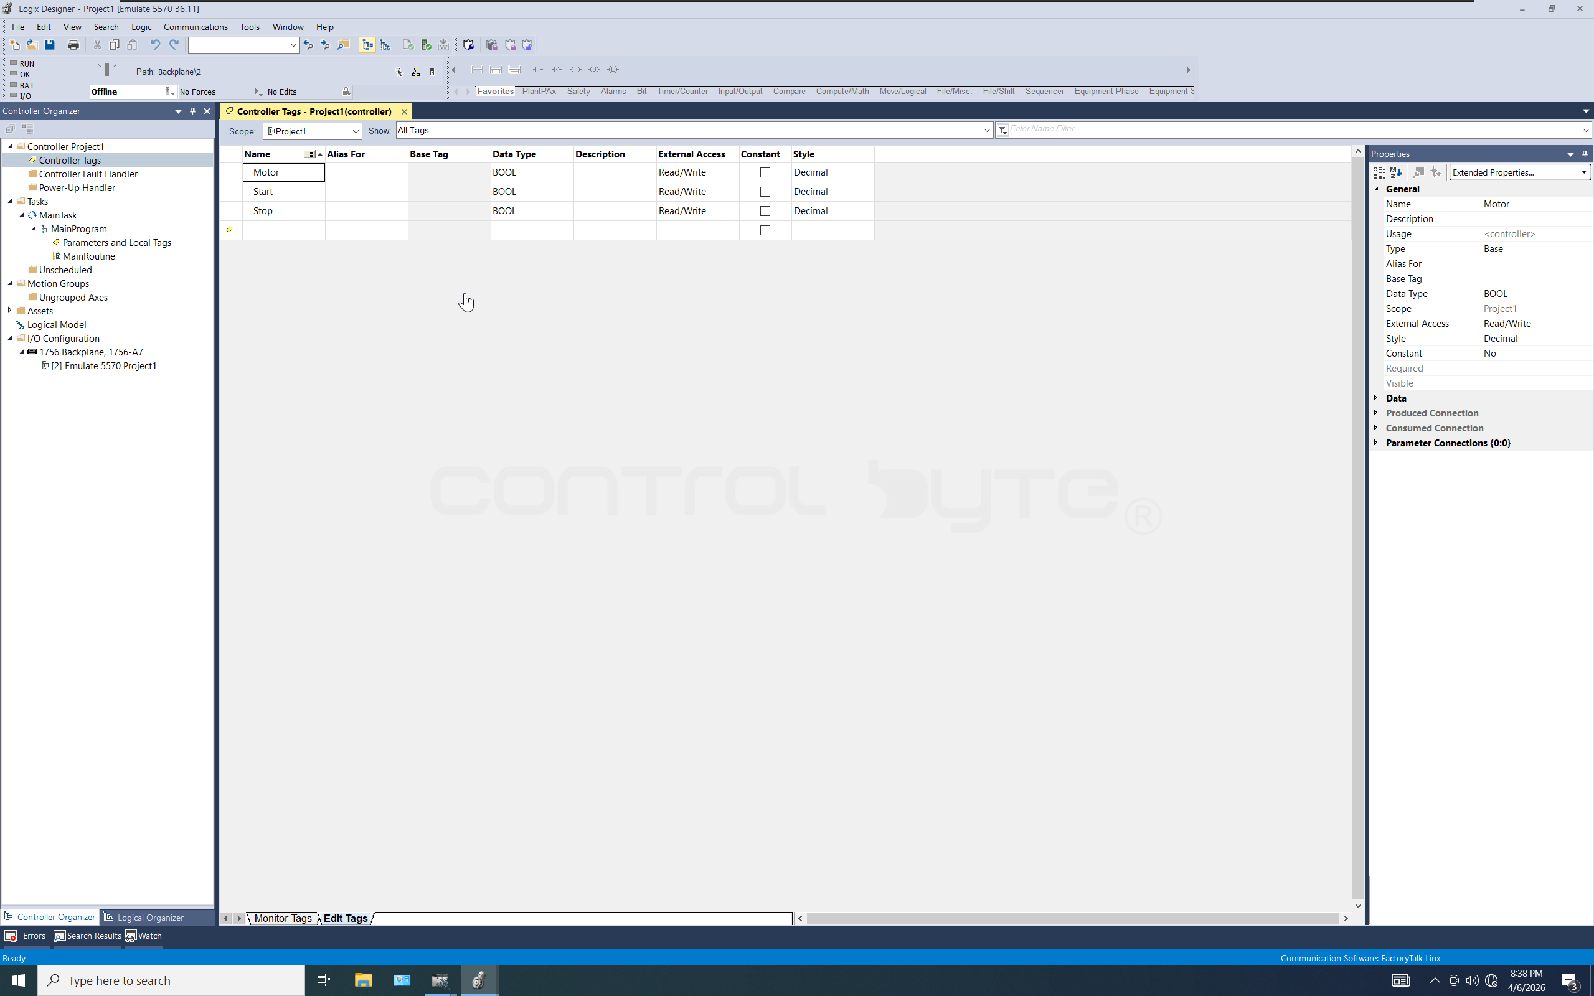Select the Bit instruction tab
This screenshot has height=996, width=1594.
coord(641,92)
